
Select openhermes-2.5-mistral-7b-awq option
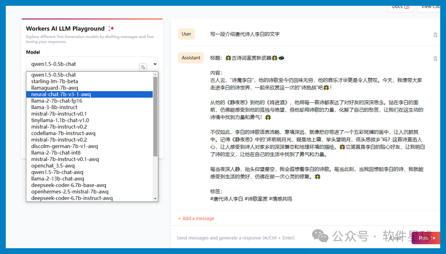pyautogui.click(x=89, y=192)
